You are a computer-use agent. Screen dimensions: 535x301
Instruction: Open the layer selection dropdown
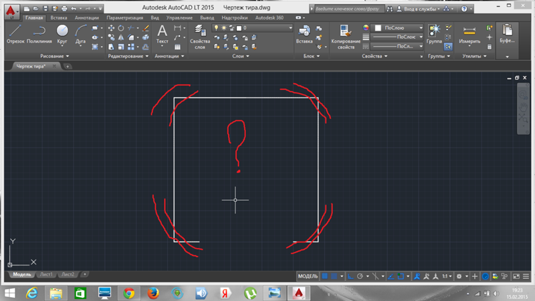coord(253,28)
